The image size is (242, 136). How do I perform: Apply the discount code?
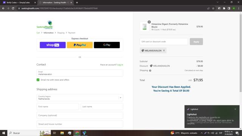[x=196, y=42]
